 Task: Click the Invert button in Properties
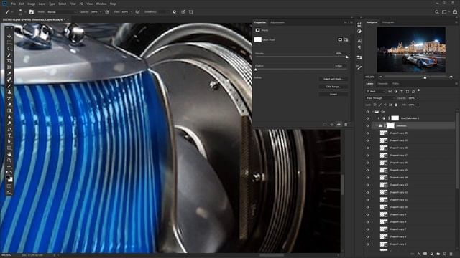(x=333, y=94)
